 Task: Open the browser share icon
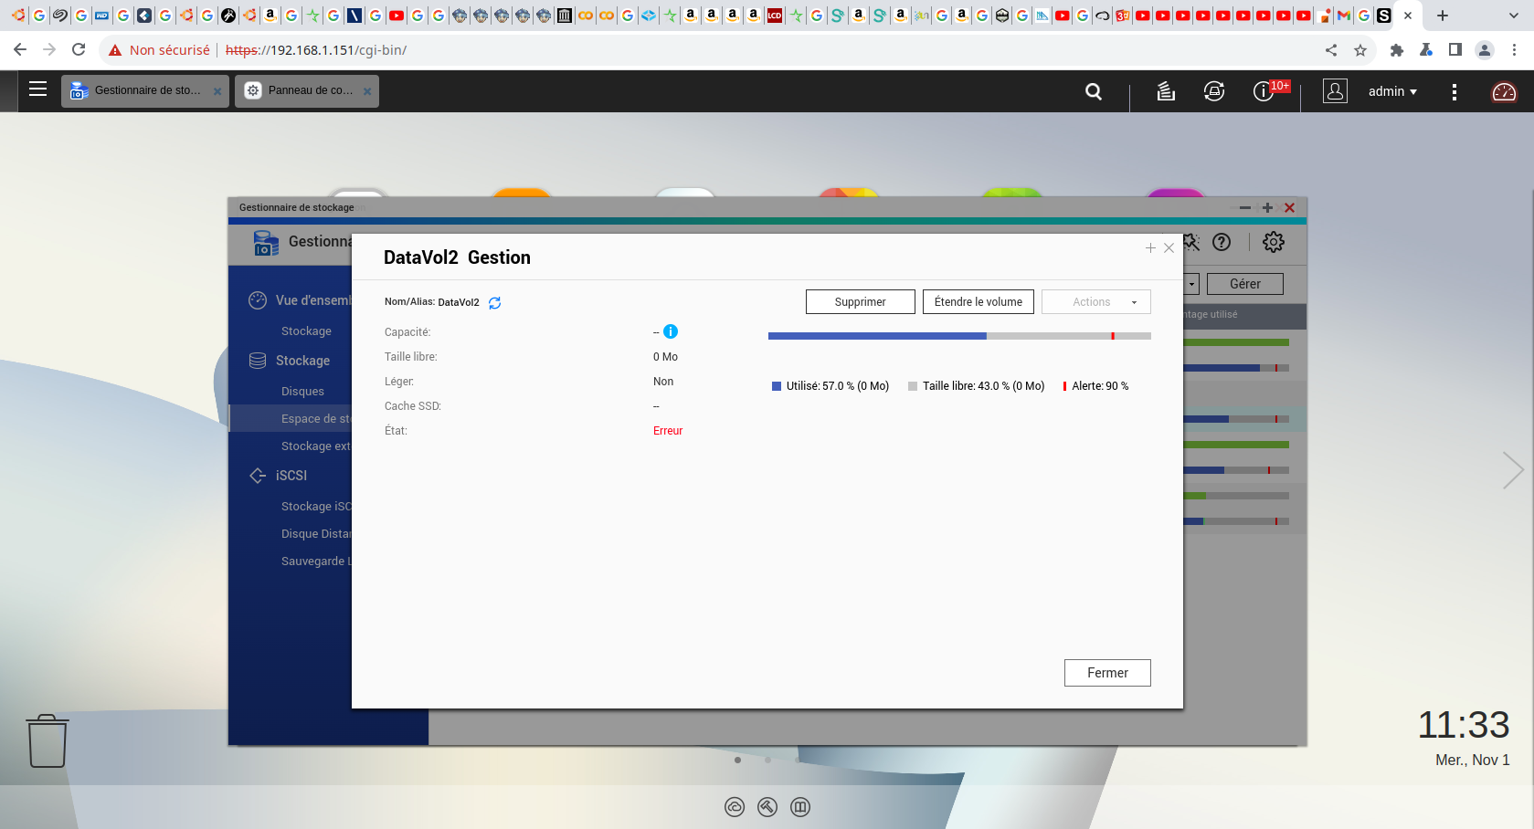point(1331,50)
